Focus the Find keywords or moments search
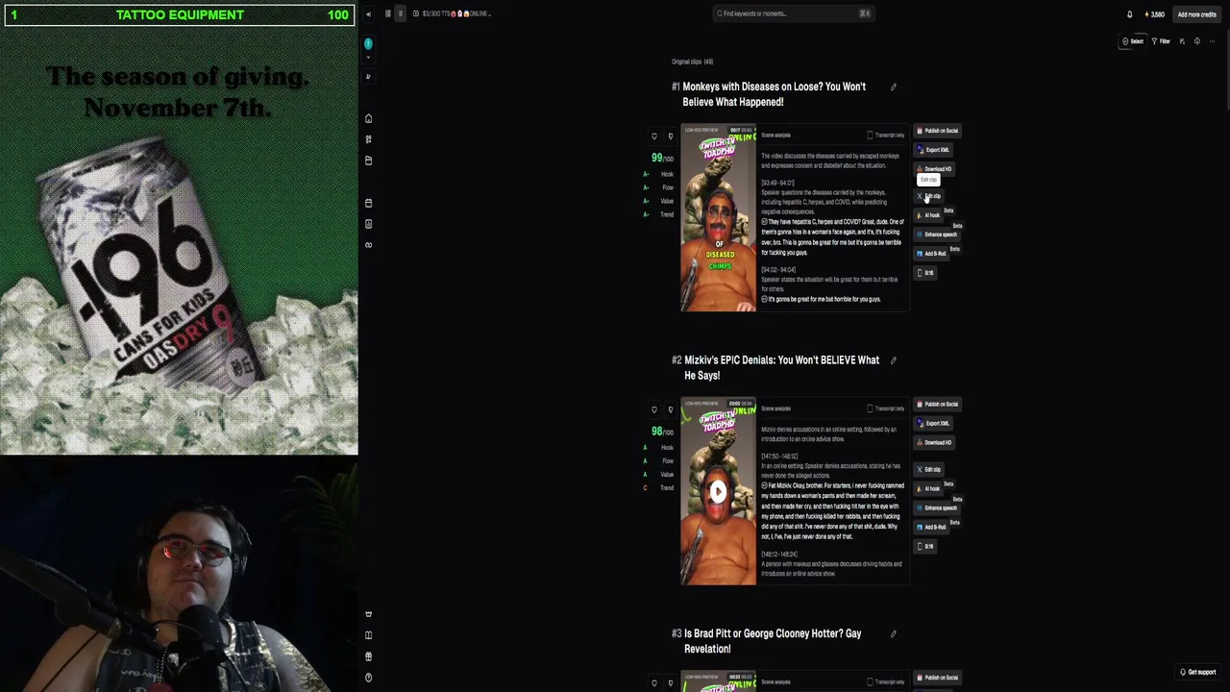Image resolution: width=1230 pixels, height=692 pixels. tap(794, 13)
